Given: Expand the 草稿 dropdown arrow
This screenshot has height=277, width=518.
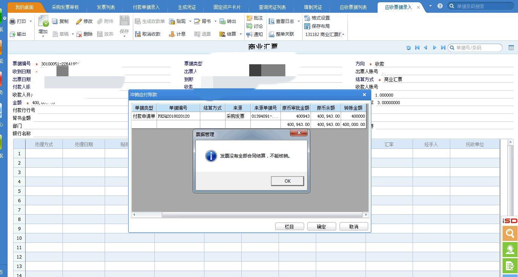Looking at the screenshot, I should click(x=73, y=34).
